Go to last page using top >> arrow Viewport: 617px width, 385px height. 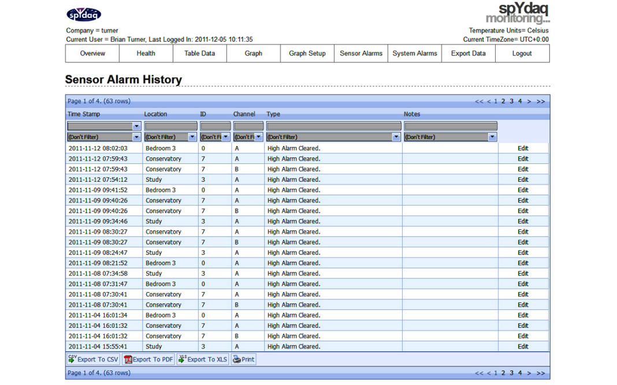540,102
